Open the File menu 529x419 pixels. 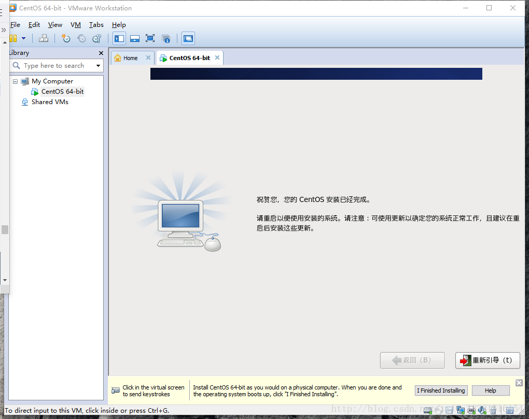15,24
